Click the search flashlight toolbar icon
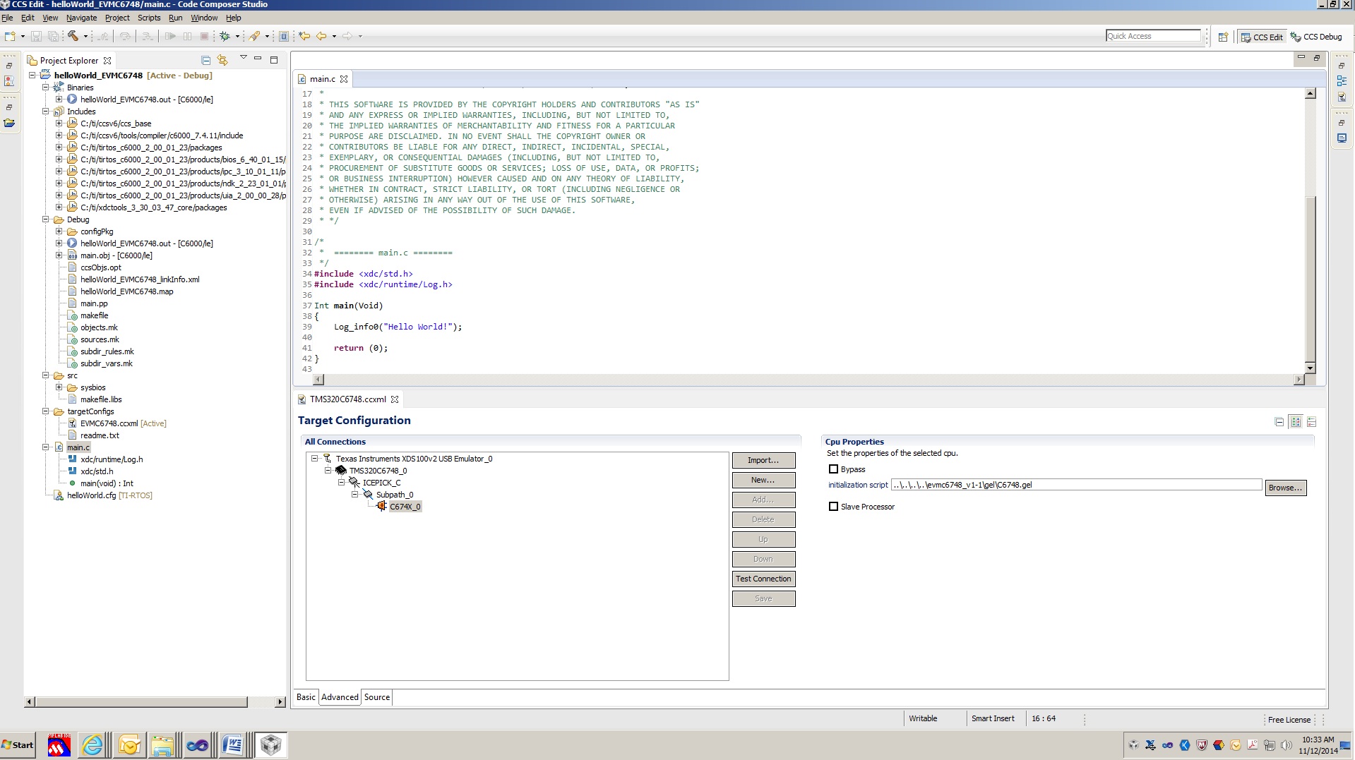Image resolution: width=1355 pixels, height=760 pixels. point(255,36)
